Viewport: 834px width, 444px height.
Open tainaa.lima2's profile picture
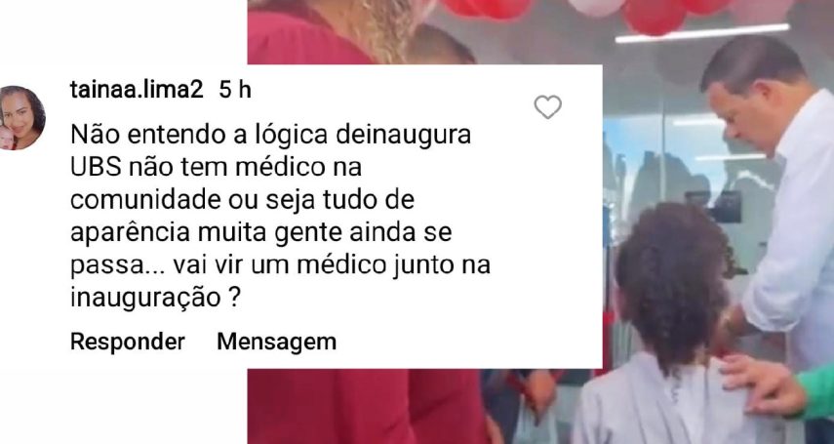[x=21, y=118]
